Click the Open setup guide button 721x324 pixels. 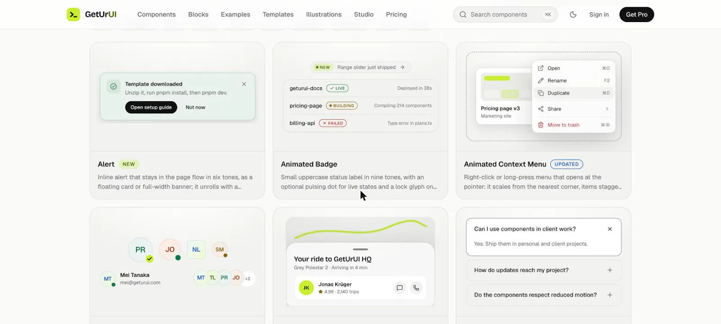(151, 108)
